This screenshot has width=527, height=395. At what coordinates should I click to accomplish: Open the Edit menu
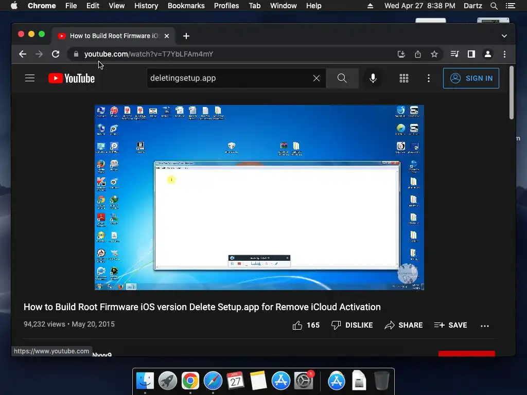pyautogui.click(x=93, y=6)
